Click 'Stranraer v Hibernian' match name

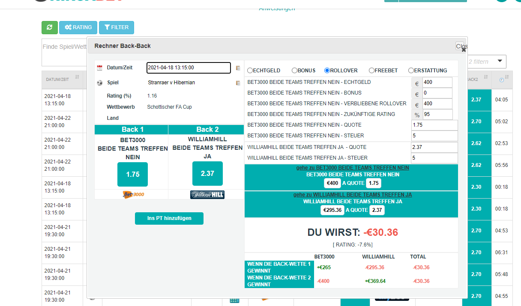tap(171, 83)
